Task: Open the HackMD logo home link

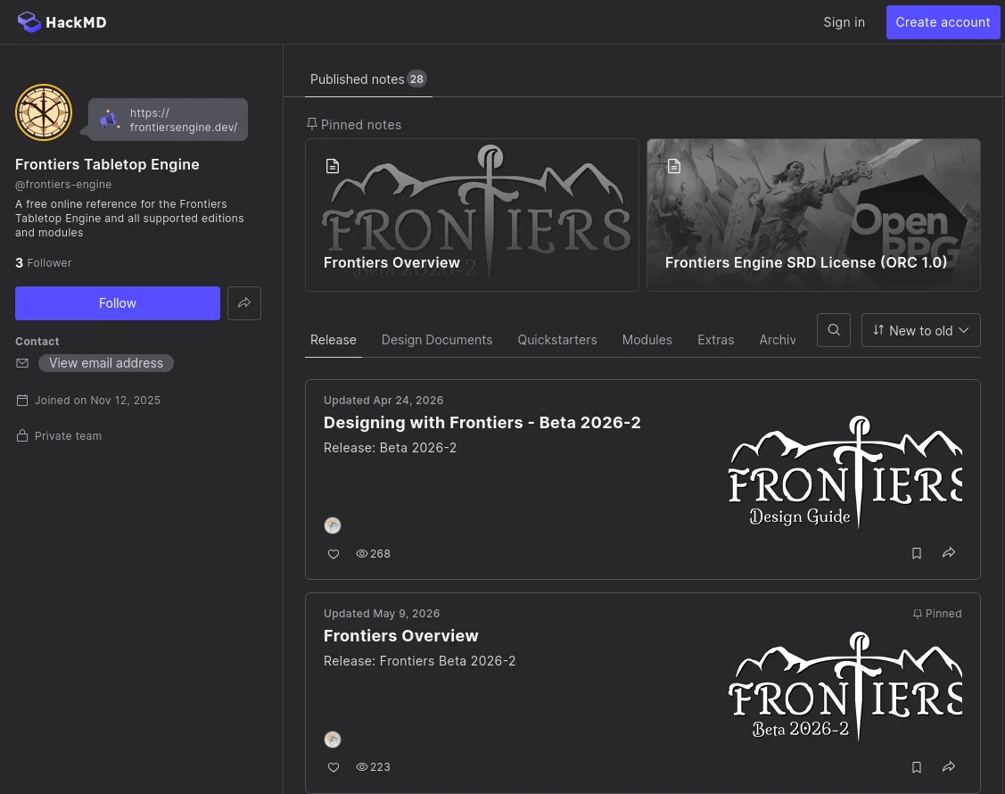Action: tap(62, 21)
